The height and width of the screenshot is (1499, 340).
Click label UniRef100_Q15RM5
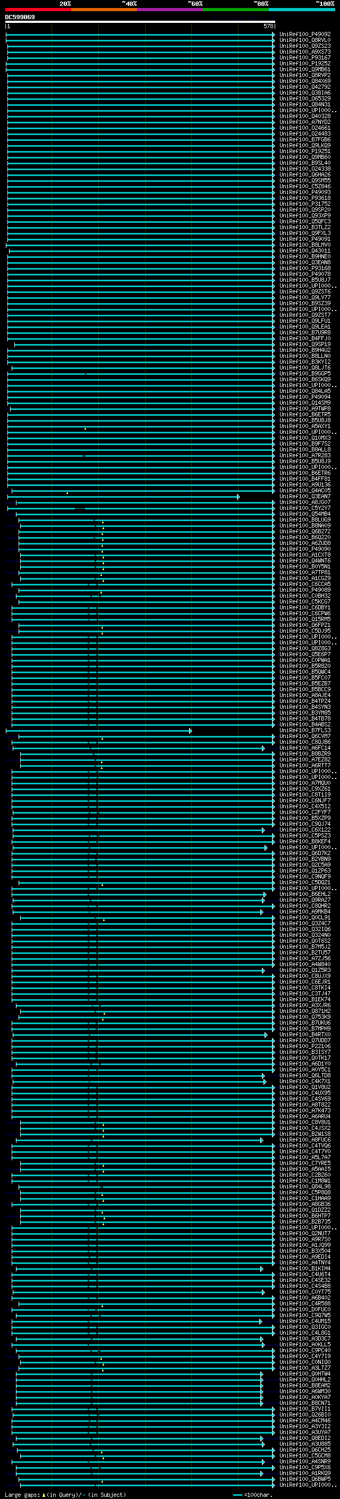[x=305, y=619]
